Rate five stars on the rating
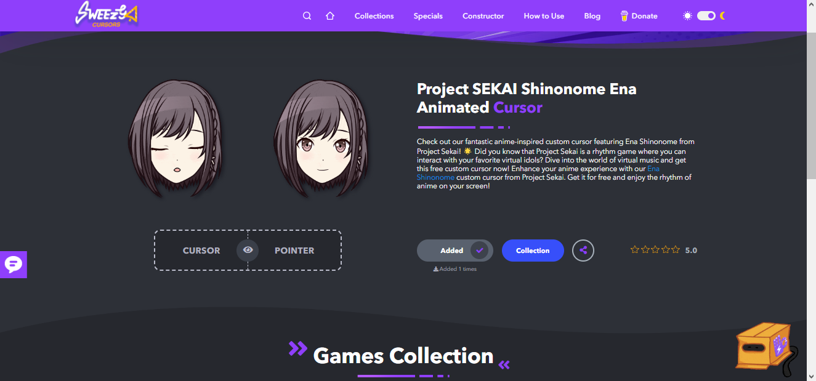This screenshot has width=816, height=381. click(x=676, y=250)
